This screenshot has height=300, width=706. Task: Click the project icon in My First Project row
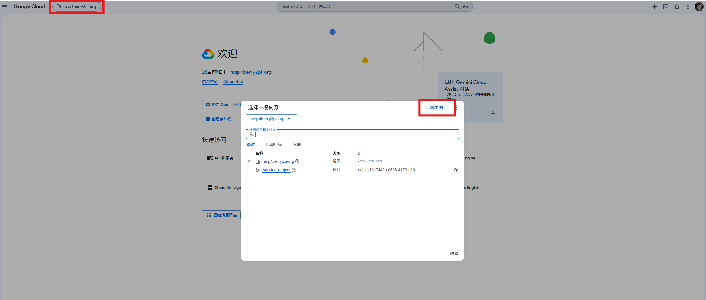pos(258,170)
